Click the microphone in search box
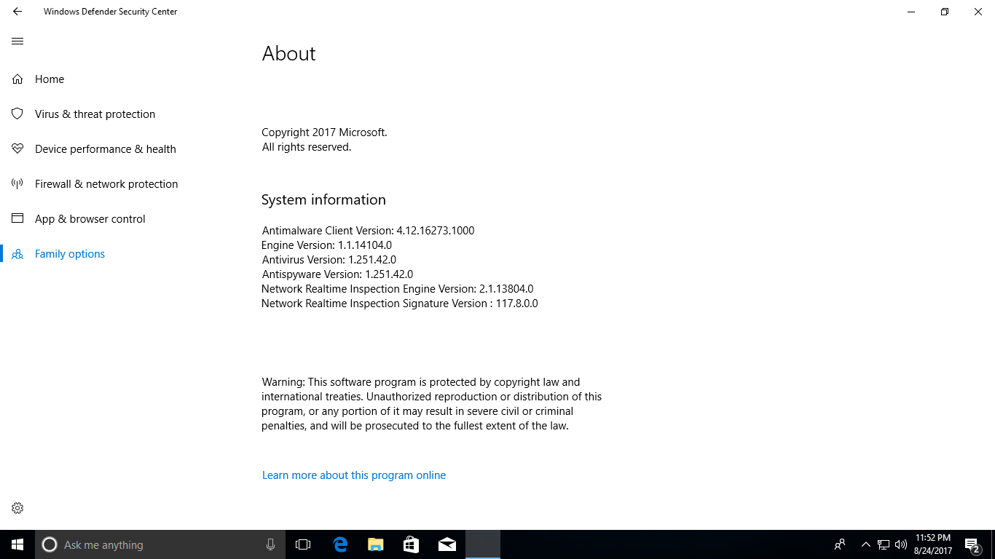Viewport: 995px width, 559px height. pos(270,544)
